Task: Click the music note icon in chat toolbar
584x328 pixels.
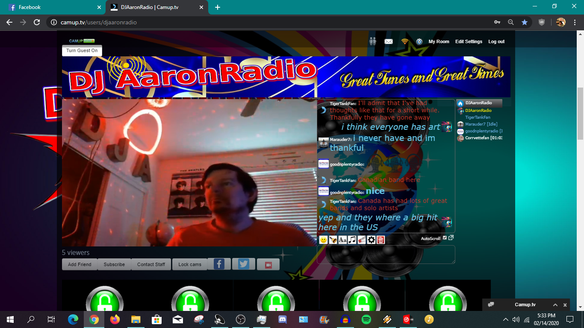Action: (x=352, y=240)
